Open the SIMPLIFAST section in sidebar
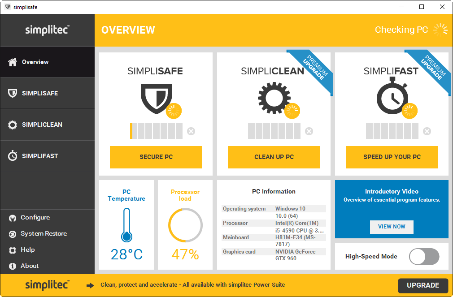Screen dimensions: 453x297 (x=48, y=156)
